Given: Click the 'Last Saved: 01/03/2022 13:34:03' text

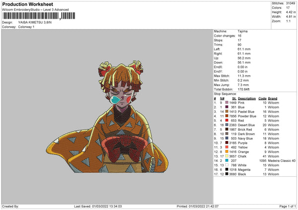Looking at the screenshot, I should (x=98, y=206).
